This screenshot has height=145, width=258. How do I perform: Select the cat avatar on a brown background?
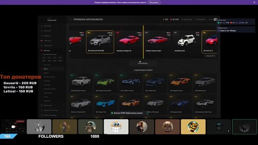pos(168,126)
